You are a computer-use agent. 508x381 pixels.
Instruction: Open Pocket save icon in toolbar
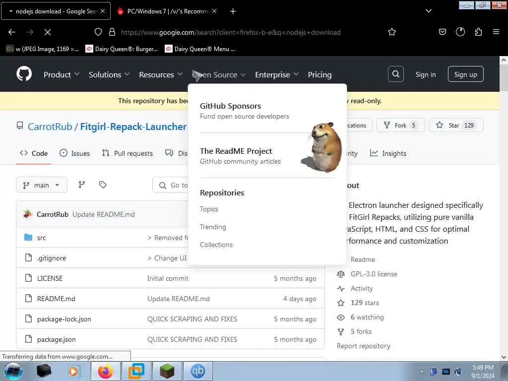[x=442, y=32]
